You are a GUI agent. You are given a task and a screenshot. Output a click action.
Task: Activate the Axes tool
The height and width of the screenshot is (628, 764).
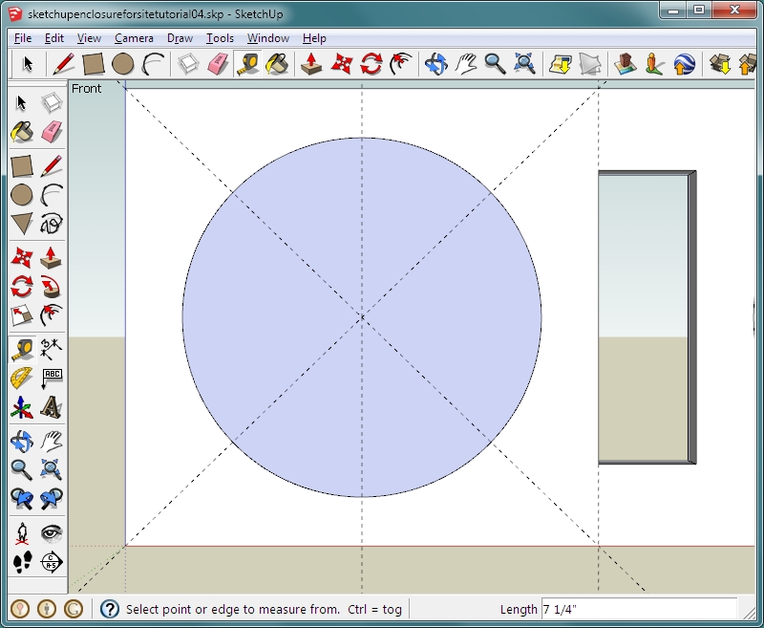(22, 407)
